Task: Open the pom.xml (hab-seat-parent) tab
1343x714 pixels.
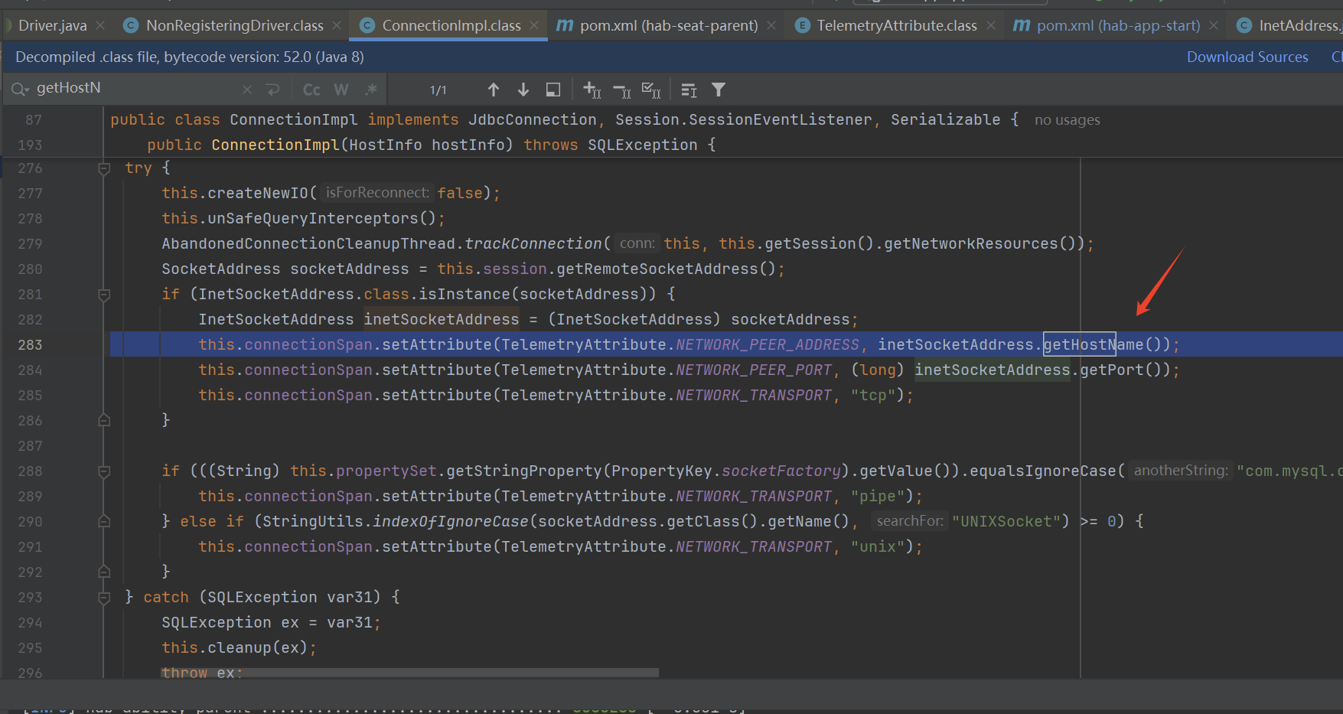Action: (x=668, y=25)
